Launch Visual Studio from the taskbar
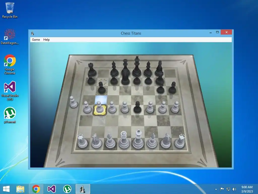This screenshot has height=194, width=258. [x=51, y=189]
